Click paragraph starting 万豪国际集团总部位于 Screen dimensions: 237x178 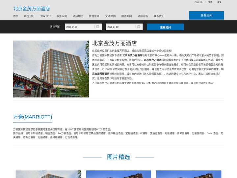coord(63,130)
